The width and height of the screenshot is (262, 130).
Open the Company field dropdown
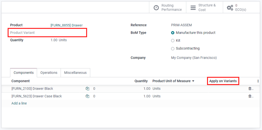[194, 58]
